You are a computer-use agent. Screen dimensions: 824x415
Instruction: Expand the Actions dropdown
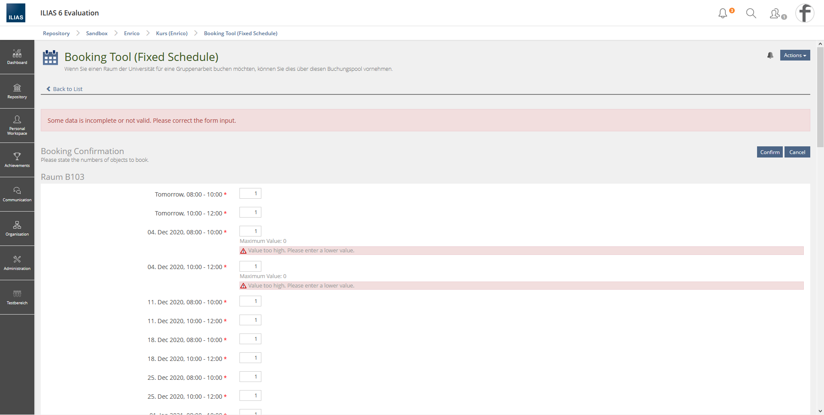[x=795, y=55]
